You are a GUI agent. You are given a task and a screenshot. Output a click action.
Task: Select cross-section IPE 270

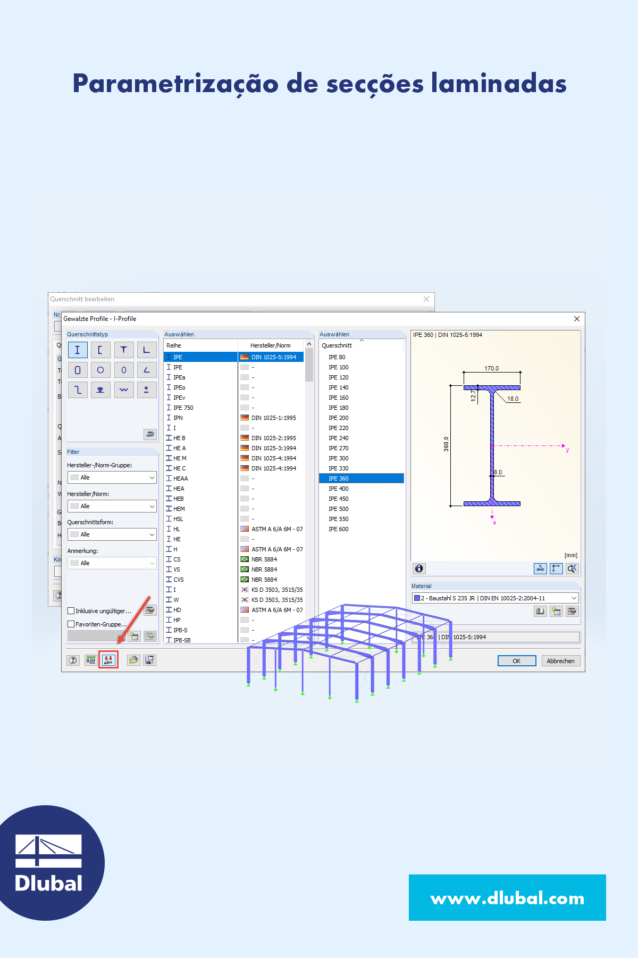tap(362, 448)
